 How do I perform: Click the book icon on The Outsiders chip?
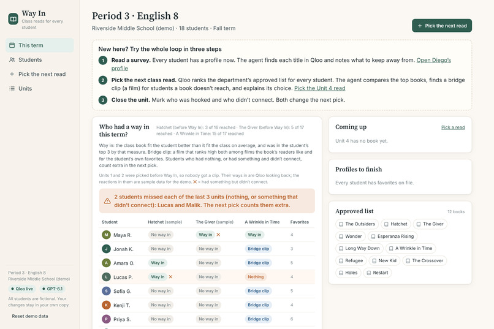341,224
